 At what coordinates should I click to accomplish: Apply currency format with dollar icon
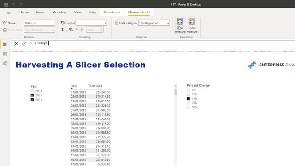[x=63, y=30]
